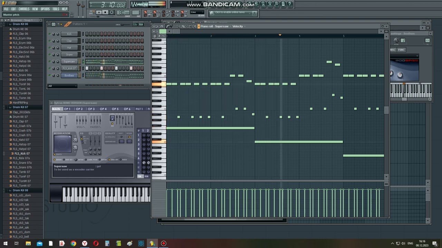
Task: Click the FL Studio taskbar icon
Action: [x=152, y=244]
